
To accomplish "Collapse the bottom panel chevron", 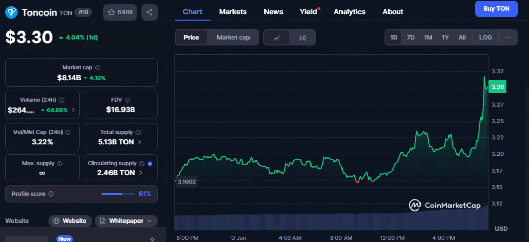I will coord(152,239).
